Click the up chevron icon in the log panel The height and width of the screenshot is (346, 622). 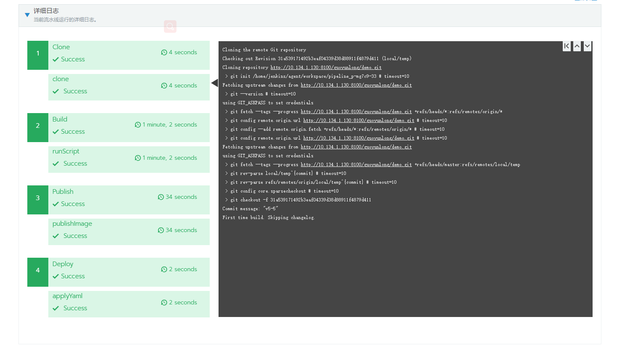577,46
